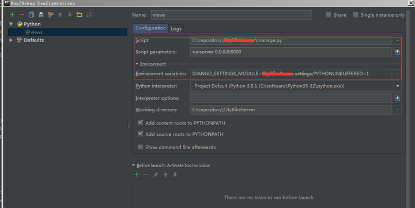Collapse the Environment section
The image size is (415, 208).
tap(137, 64)
